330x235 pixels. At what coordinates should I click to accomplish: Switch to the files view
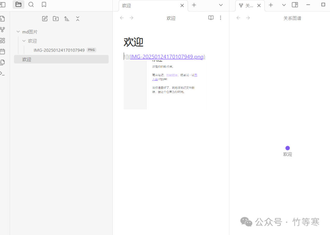coord(18,5)
